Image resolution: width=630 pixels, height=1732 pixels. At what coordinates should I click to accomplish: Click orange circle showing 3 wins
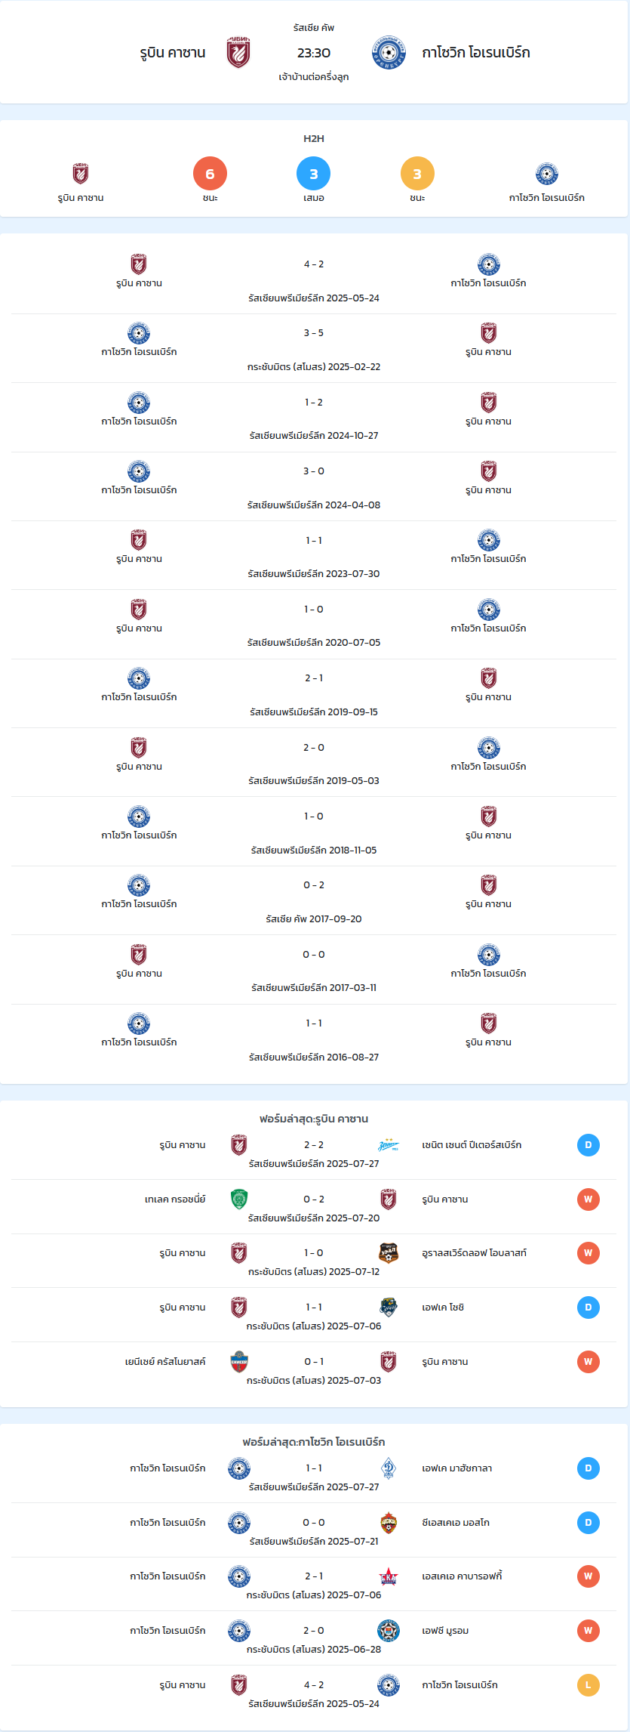point(417,174)
